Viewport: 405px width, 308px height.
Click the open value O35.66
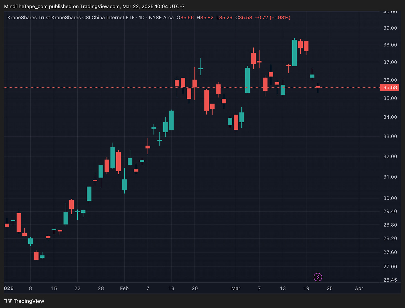(185, 18)
